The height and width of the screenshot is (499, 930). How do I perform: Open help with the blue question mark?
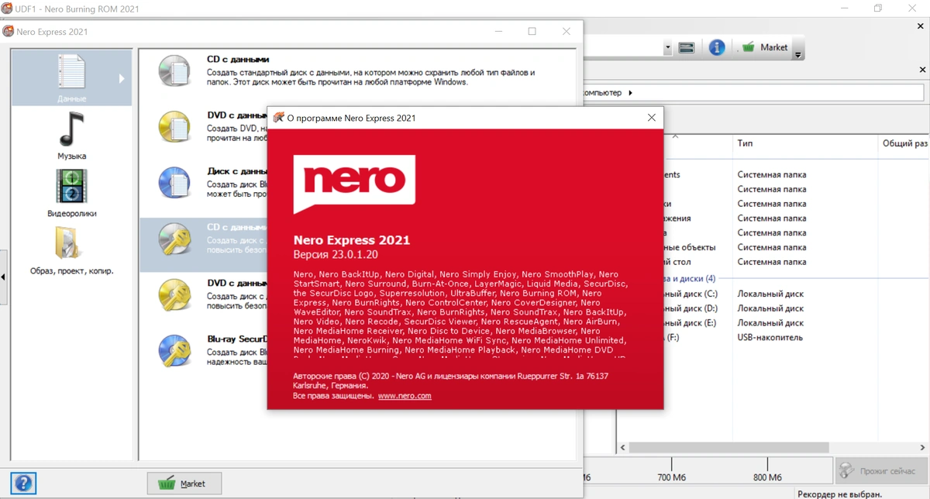click(25, 483)
